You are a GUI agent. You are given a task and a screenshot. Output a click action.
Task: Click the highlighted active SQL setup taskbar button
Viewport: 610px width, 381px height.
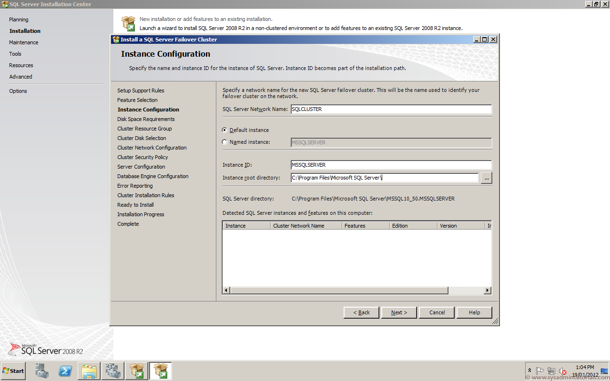coord(161,371)
